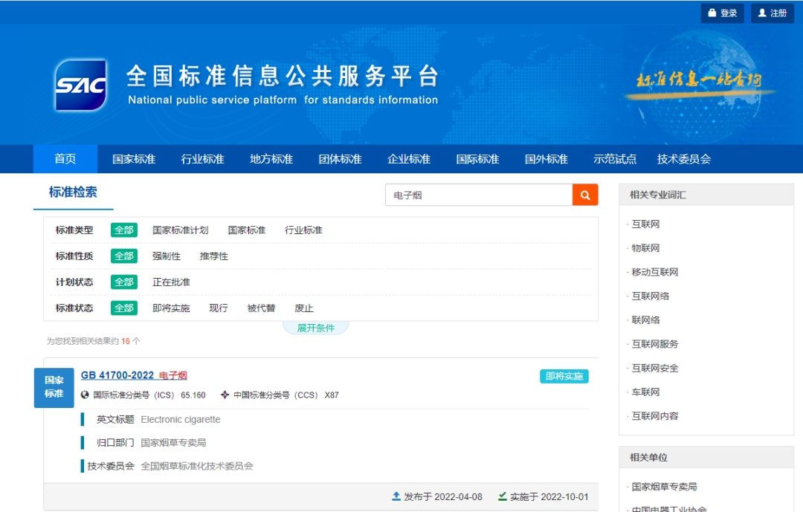
Task: Select 强制性 under standard nature filter
Action: (167, 256)
